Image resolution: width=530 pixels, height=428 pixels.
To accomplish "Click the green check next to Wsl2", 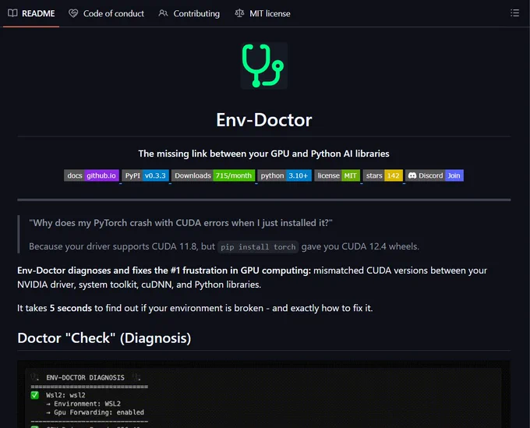I will (x=35, y=395).
